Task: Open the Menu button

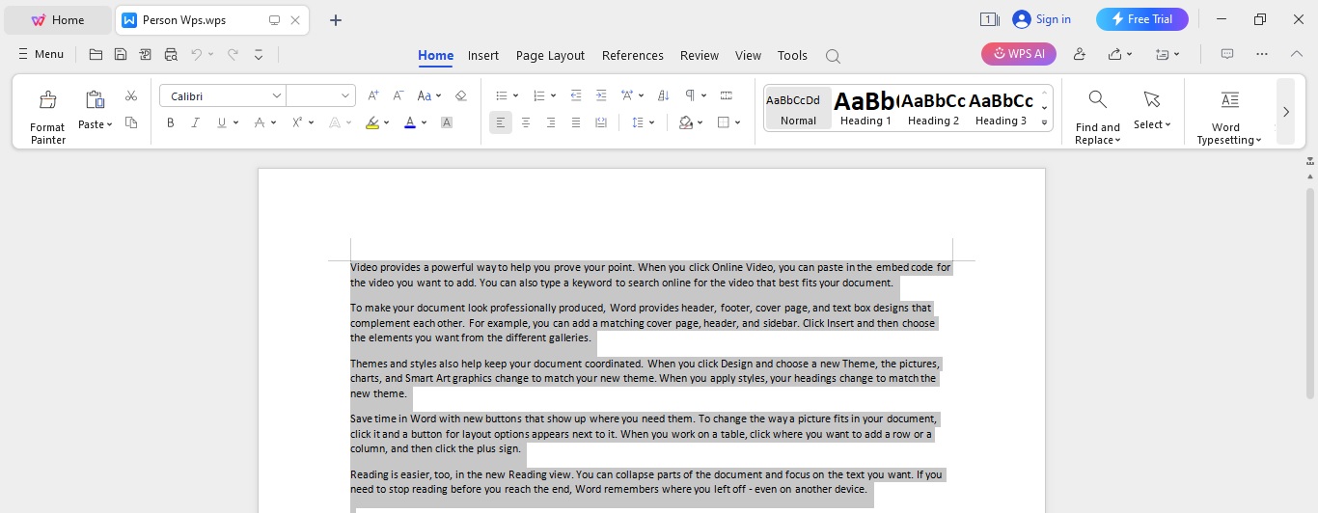Action: tap(41, 54)
